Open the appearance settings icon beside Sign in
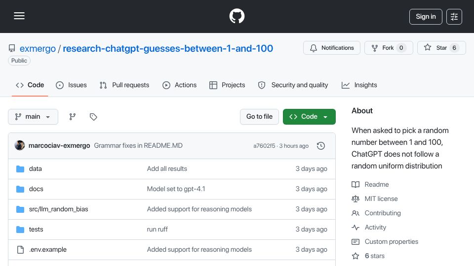Screen dimensions: 474x266 tap(454, 17)
